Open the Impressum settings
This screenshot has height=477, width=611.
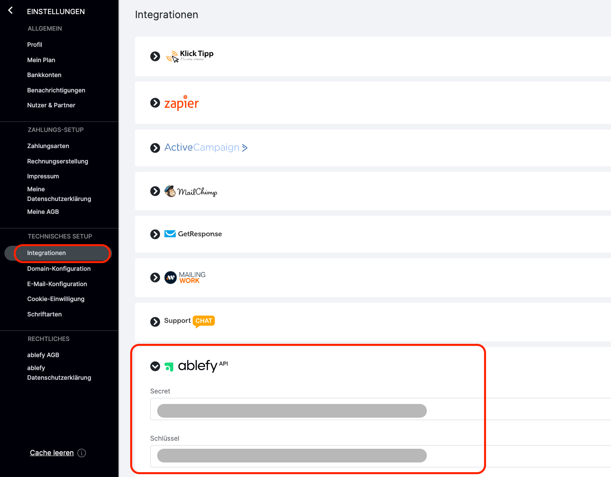(x=43, y=176)
